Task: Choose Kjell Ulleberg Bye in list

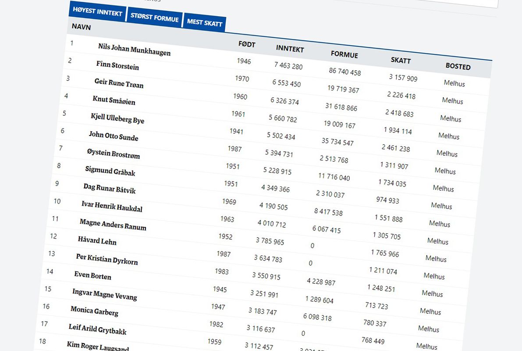Action: pyautogui.click(x=117, y=118)
